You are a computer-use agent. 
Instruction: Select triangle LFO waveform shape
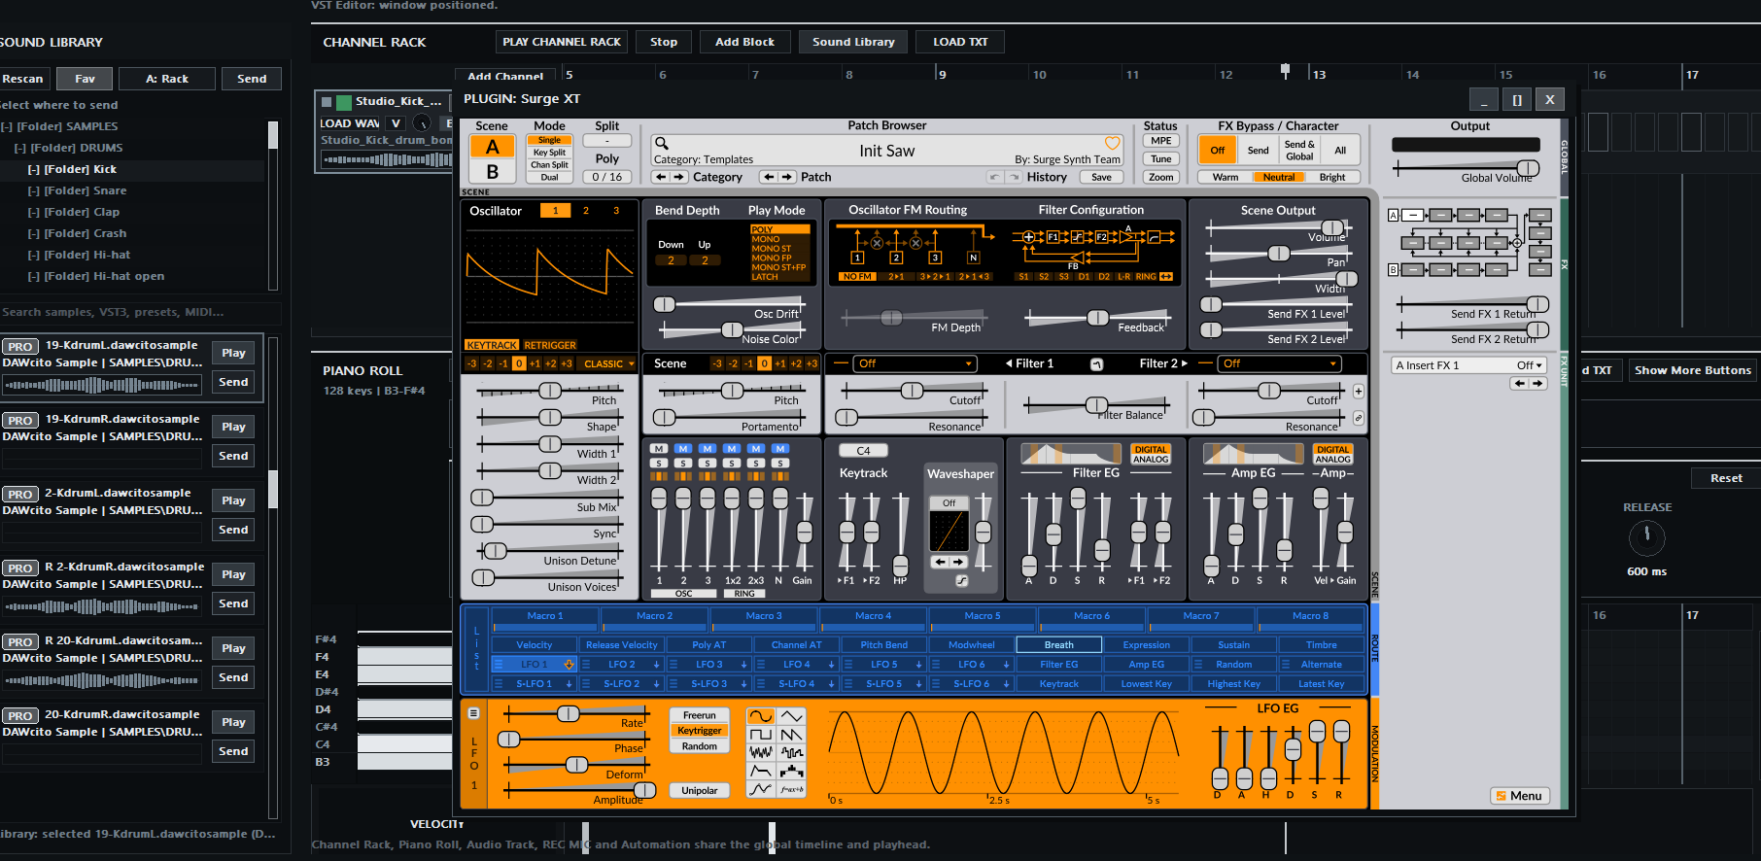[792, 716]
